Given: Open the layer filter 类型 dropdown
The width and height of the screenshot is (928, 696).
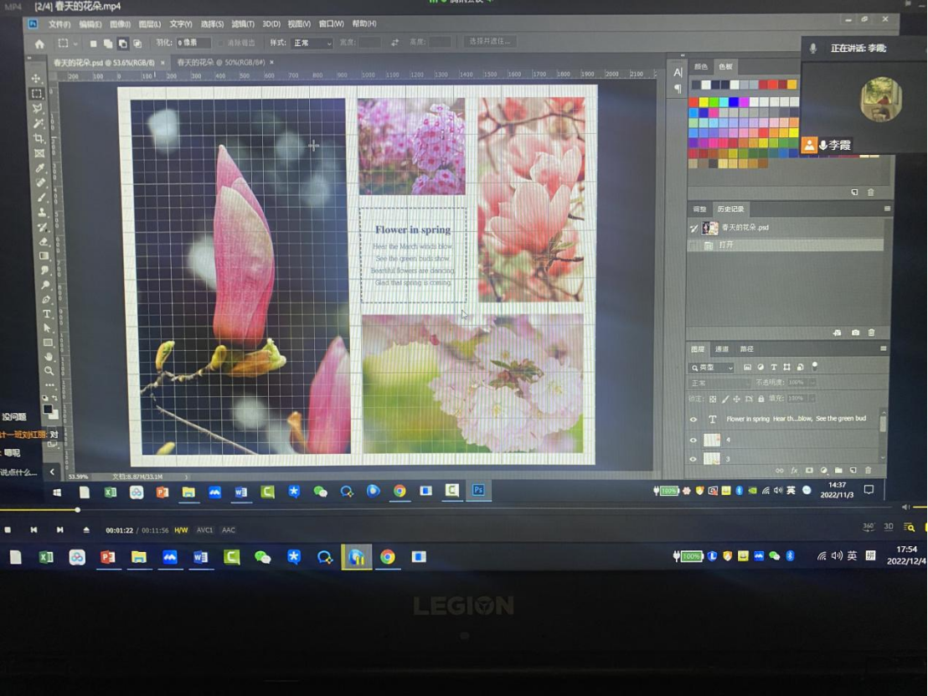Looking at the screenshot, I should (712, 368).
